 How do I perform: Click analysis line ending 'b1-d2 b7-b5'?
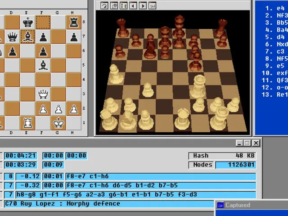pos(161,185)
